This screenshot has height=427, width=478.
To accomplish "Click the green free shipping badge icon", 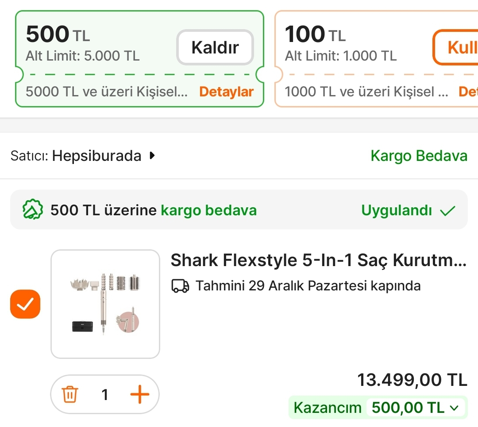I will 33,210.
